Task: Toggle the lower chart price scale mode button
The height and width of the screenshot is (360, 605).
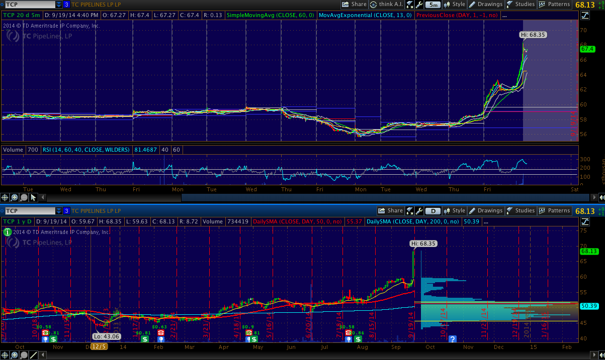Action: tap(585, 221)
